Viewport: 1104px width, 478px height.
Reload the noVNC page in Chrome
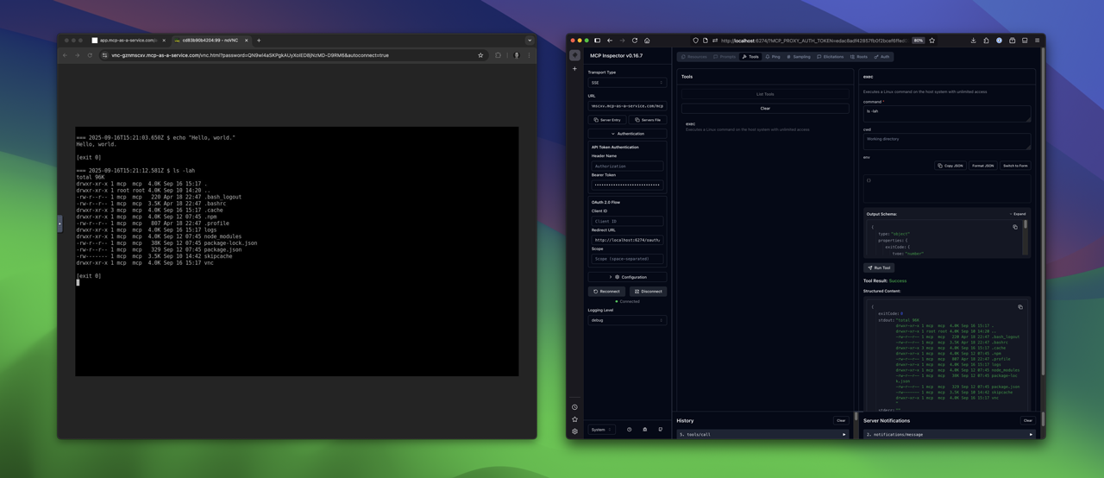tap(90, 55)
